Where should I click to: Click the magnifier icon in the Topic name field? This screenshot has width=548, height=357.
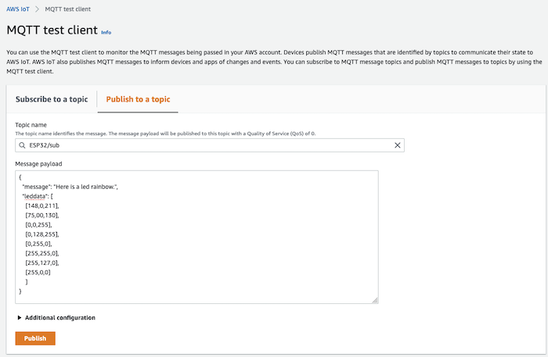click(x=22, y=145)
